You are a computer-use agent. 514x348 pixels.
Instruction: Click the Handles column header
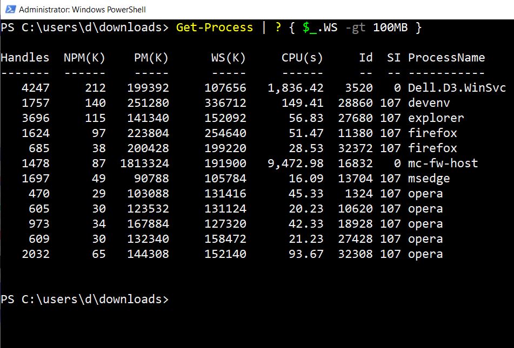(x=25, y=58)
